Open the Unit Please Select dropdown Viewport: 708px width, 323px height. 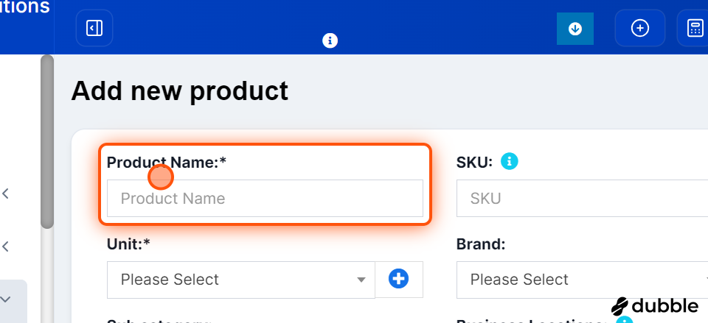pos(241,280)
